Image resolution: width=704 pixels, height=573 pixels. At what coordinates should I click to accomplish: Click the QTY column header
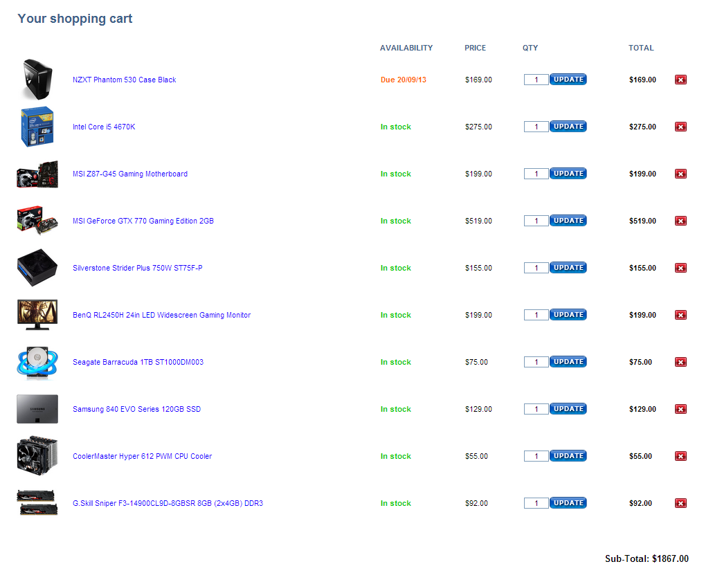pos(530,48)
